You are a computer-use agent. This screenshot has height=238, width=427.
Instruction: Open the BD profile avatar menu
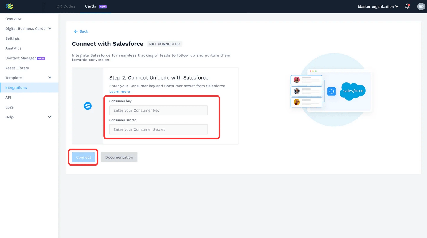tap(421, 6)
